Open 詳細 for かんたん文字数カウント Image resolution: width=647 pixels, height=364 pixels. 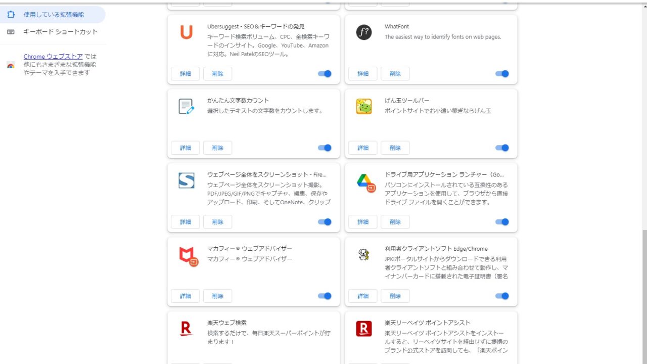pyautogui.click(x=186, y=148)
